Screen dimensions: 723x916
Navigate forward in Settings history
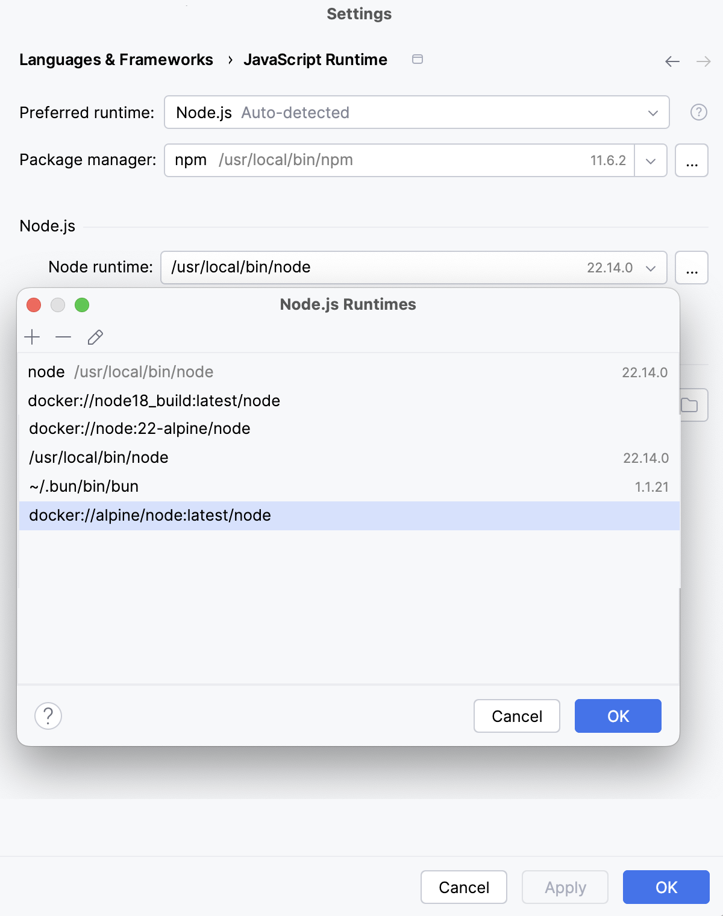(x=702, y=61)
